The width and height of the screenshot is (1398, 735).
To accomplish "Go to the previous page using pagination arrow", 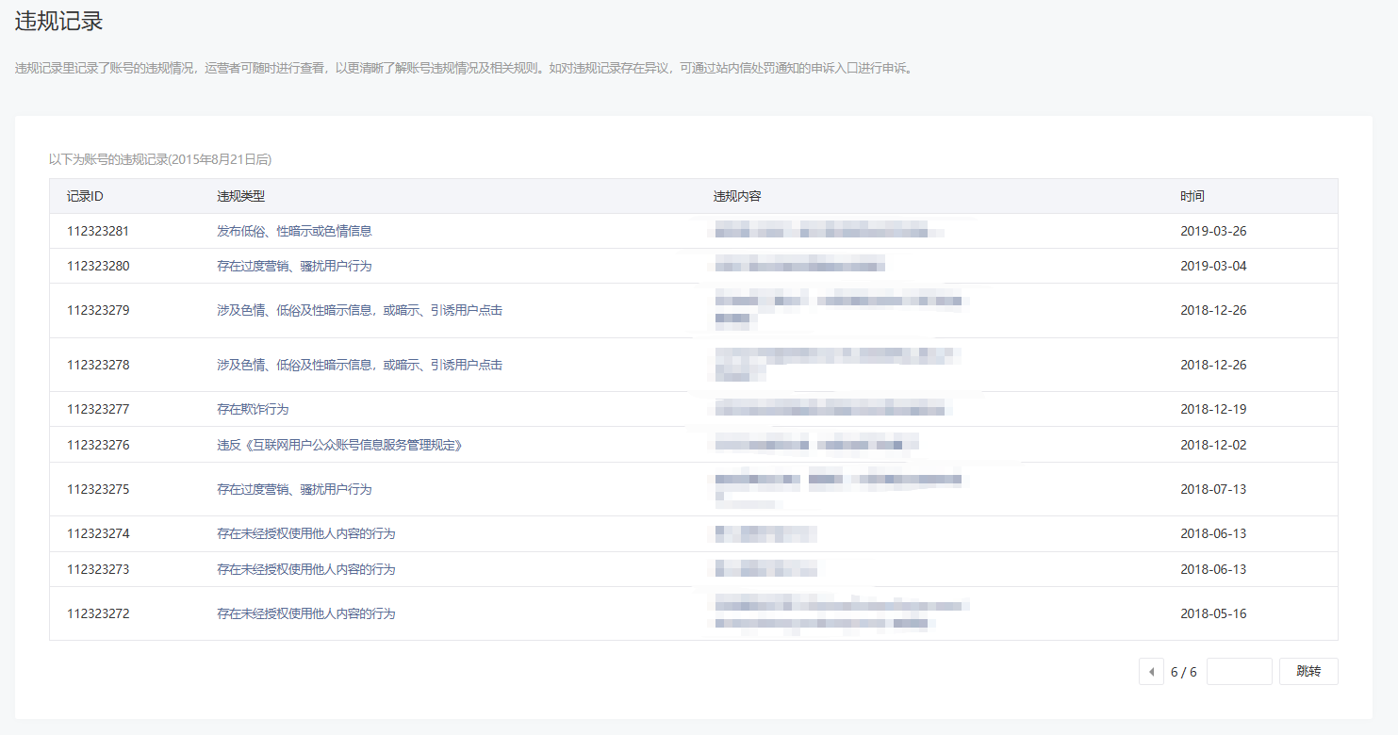I will pyautogui.click(x=1151, y=672).
